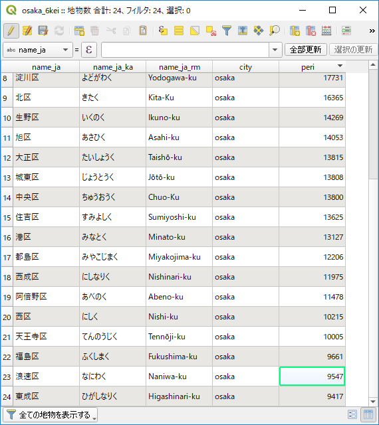Viewport: 379px width, 425px height.
Task: Expand the expression history dropdown arrow
Action: (275, 50)
